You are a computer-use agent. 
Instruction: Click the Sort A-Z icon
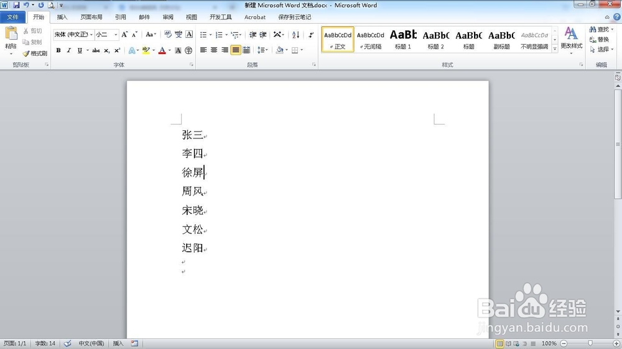point(295,35)
